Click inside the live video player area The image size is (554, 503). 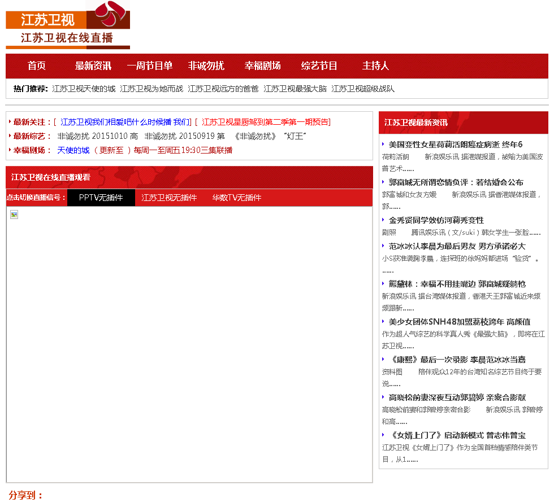coord(189,344)
